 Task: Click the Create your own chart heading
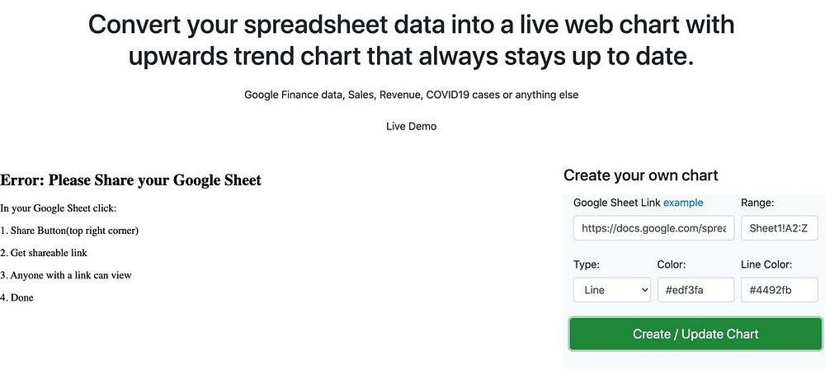pos(640,175)
